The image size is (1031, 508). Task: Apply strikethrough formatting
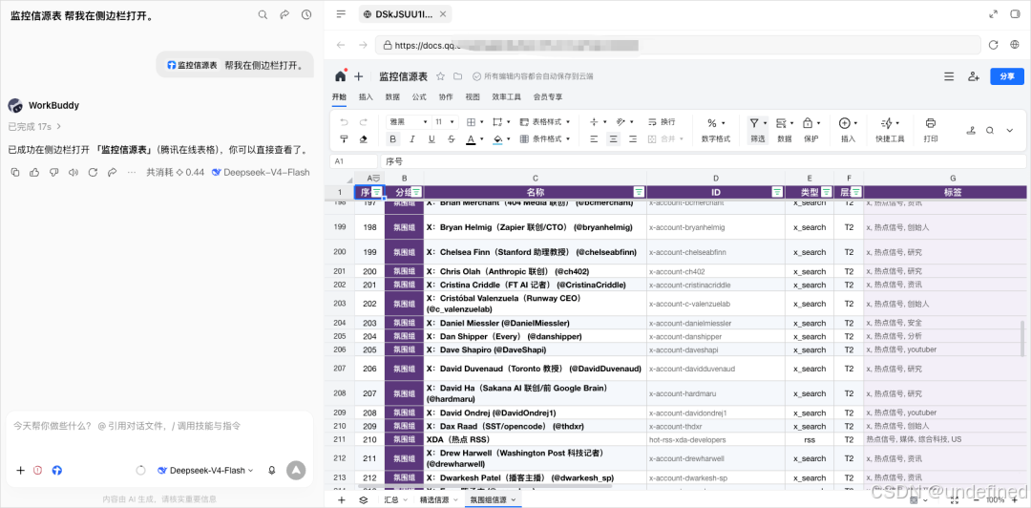451,138
